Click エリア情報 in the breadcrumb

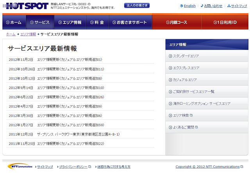pos(28,34)
